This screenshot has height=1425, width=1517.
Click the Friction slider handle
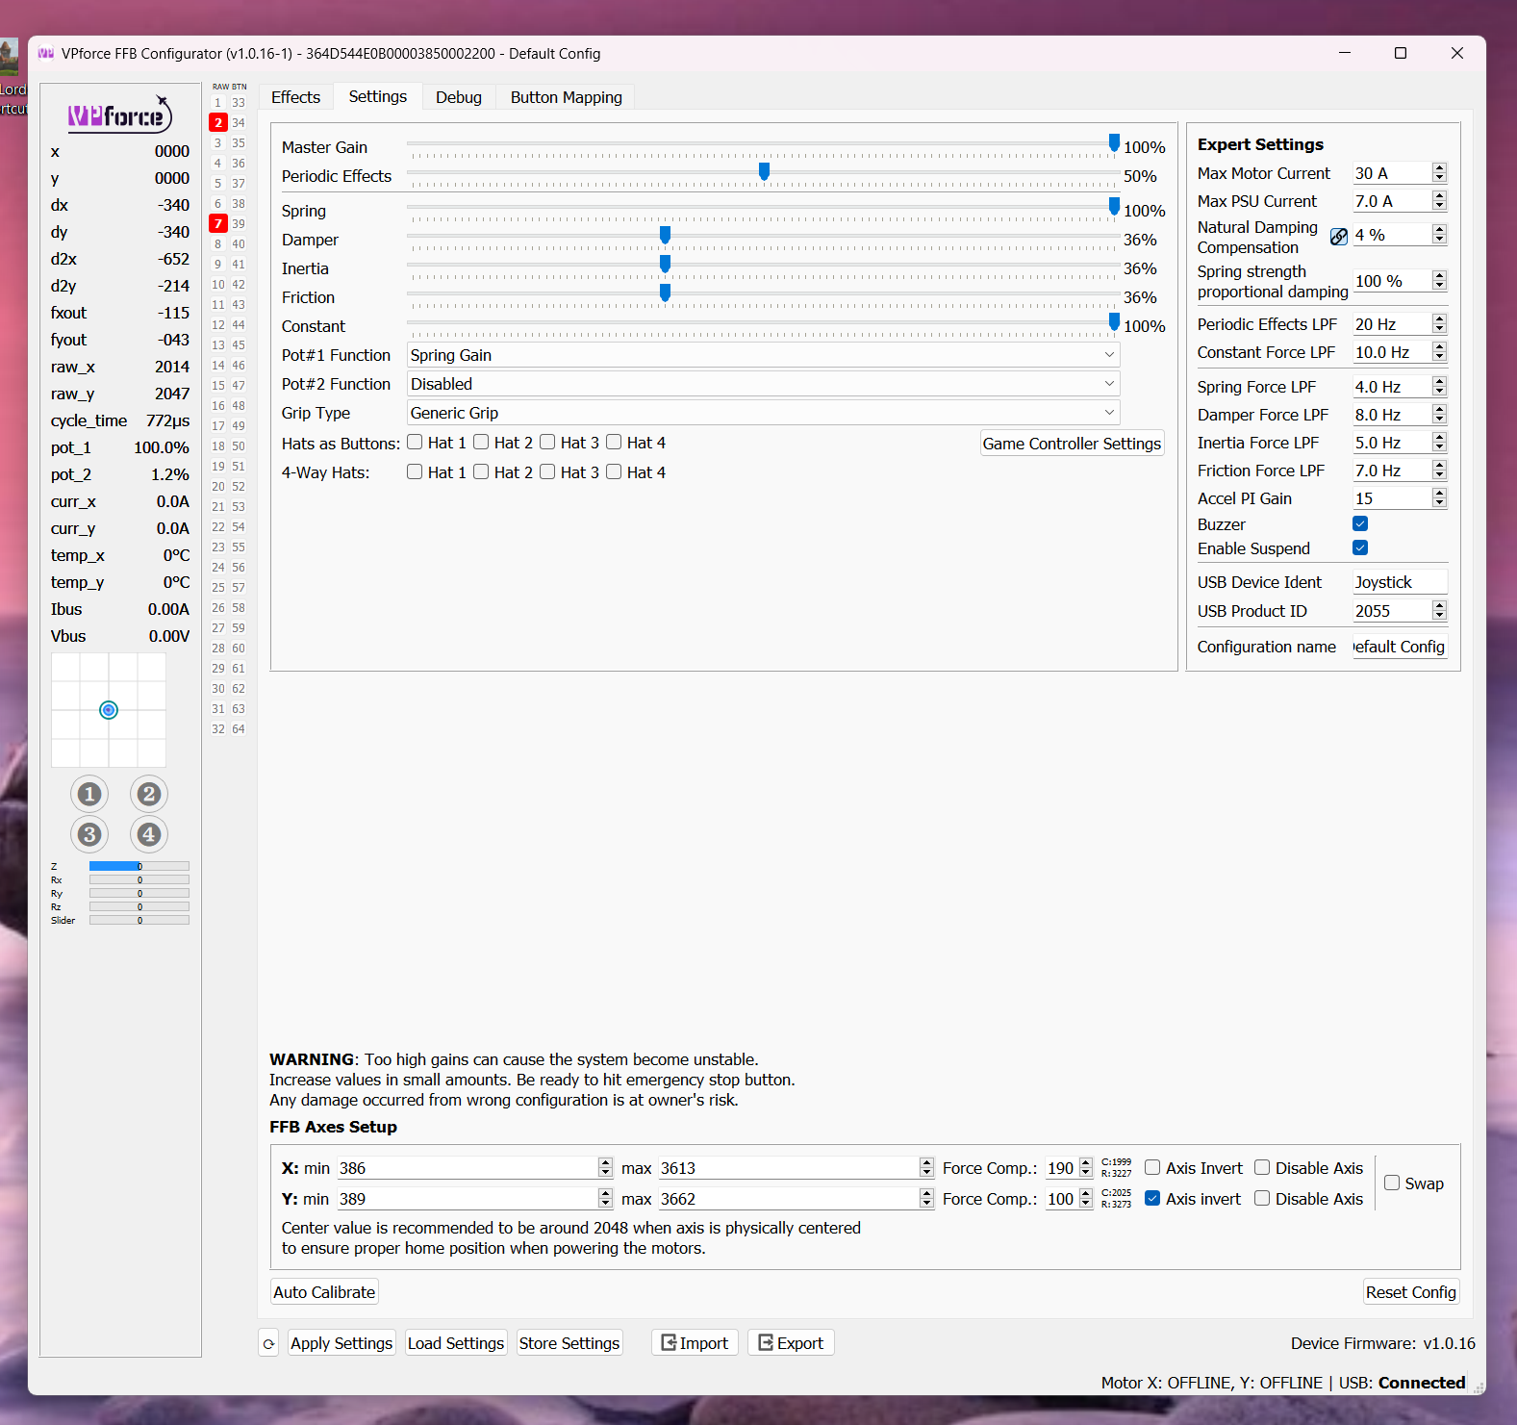(x=665, y=293)
